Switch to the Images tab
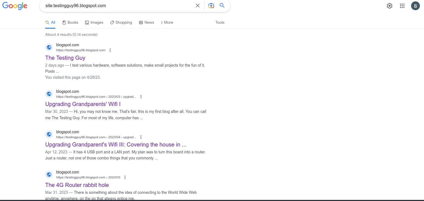 point(94,23)
